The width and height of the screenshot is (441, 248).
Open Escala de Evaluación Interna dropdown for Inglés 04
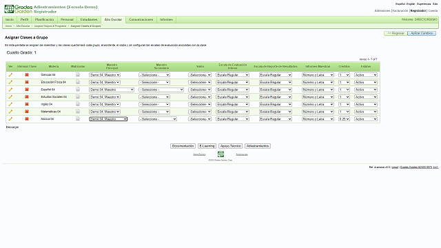(x=233, y=104)
